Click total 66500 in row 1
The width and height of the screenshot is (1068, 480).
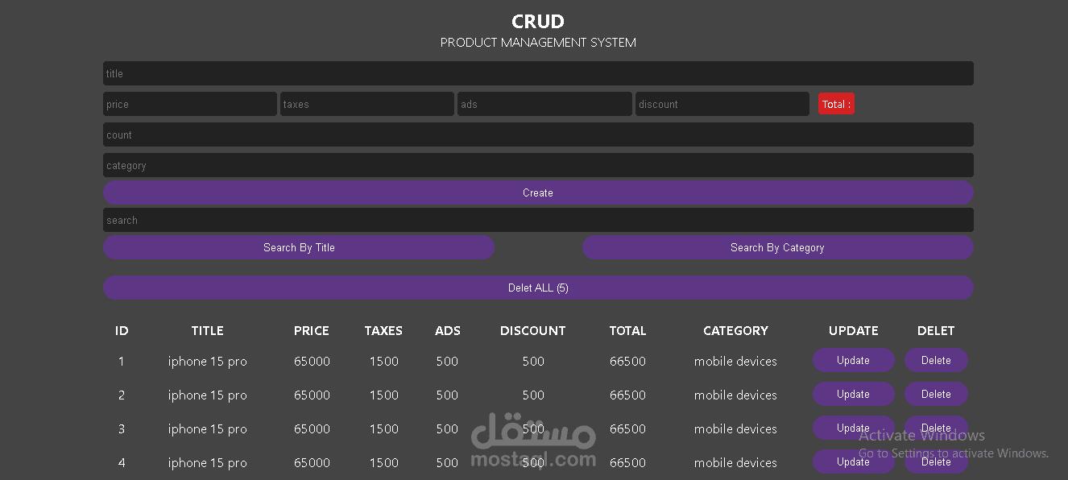628,362
